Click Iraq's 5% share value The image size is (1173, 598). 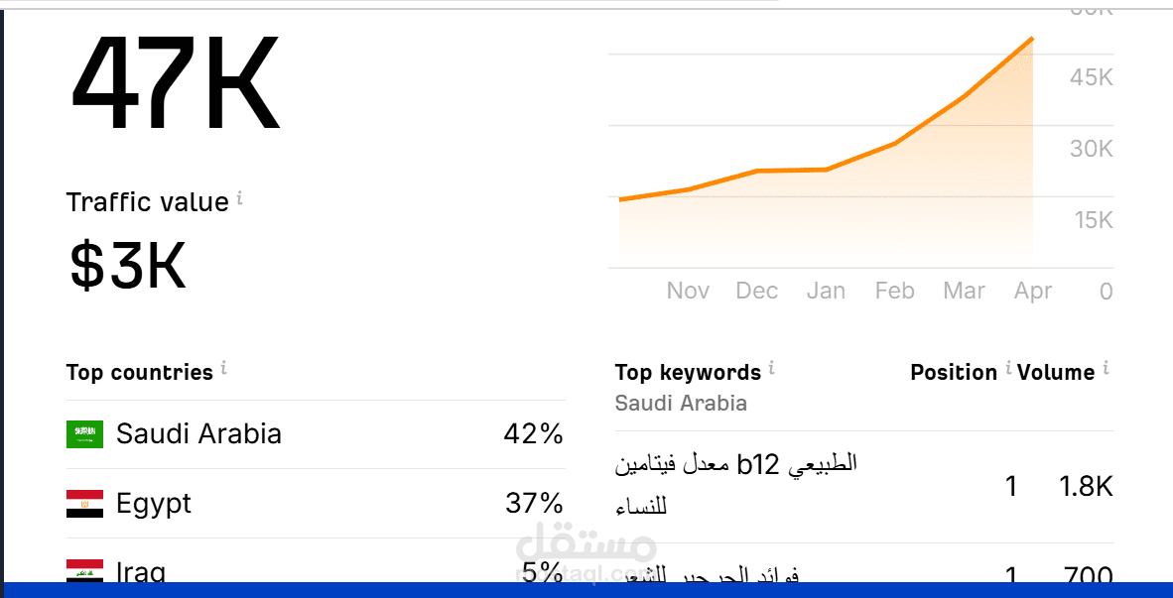(539, 571)
